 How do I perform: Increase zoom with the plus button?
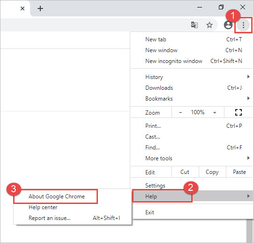(215, 112)
